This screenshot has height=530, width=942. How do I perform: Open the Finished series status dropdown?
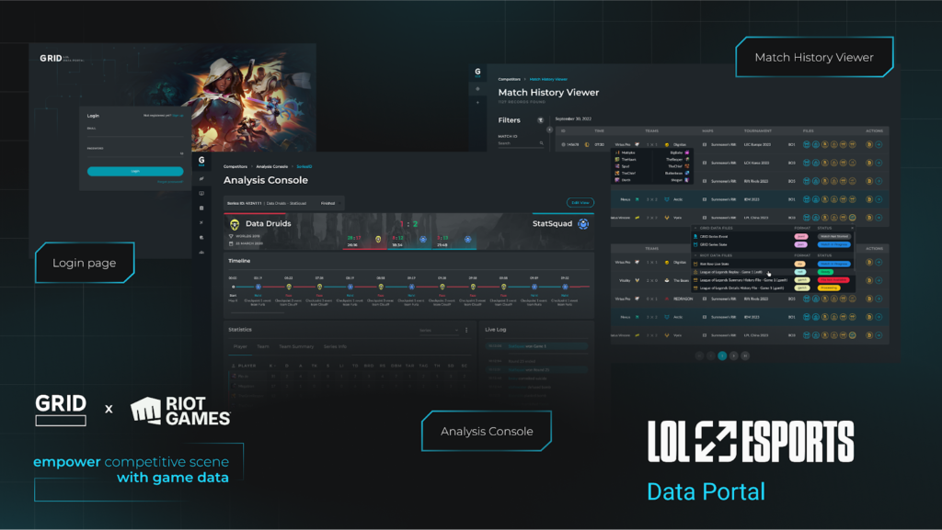328,202
